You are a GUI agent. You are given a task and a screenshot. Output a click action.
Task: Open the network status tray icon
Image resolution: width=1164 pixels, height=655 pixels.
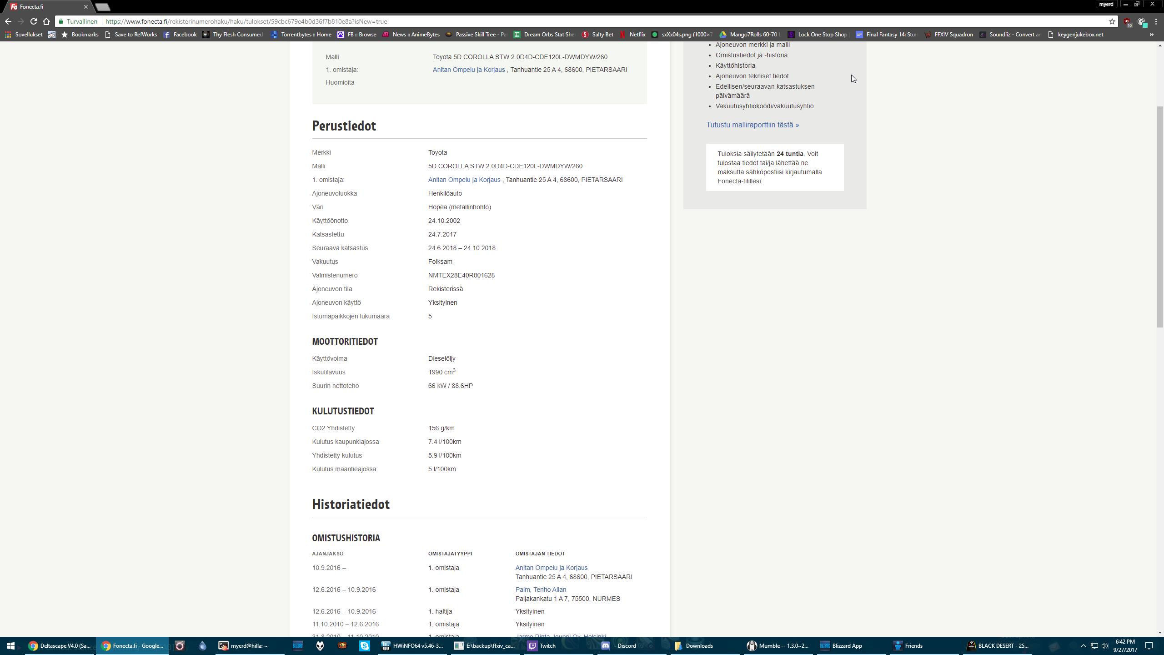tap(1094, 646)
